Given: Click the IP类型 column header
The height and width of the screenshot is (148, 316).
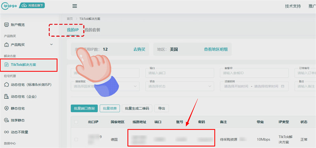Looking at the screenshot, I should pos(284,122).
